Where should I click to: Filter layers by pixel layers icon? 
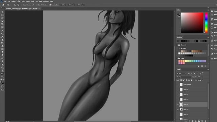click(x=189, y=74)
